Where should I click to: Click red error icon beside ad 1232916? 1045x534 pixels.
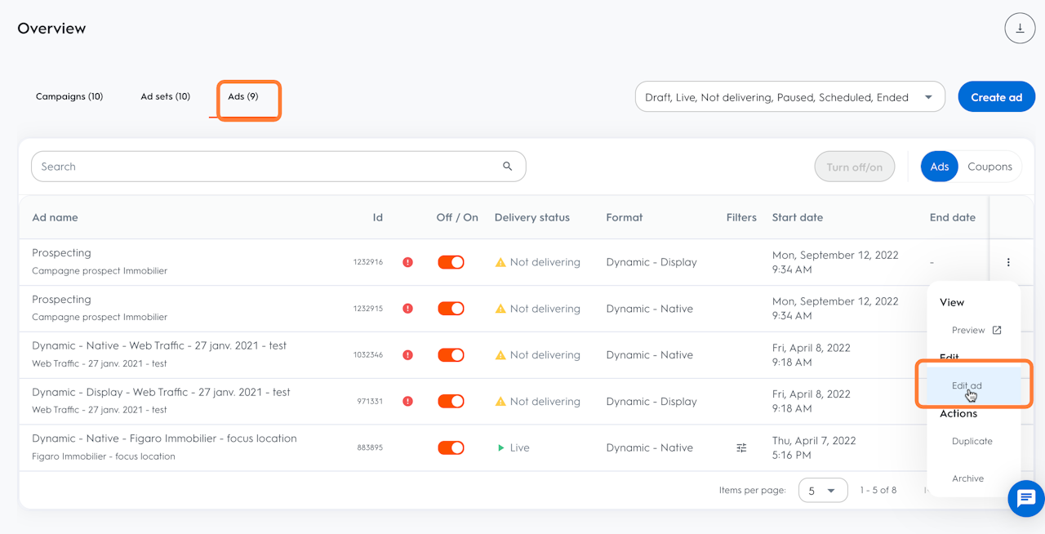point(407,262)
